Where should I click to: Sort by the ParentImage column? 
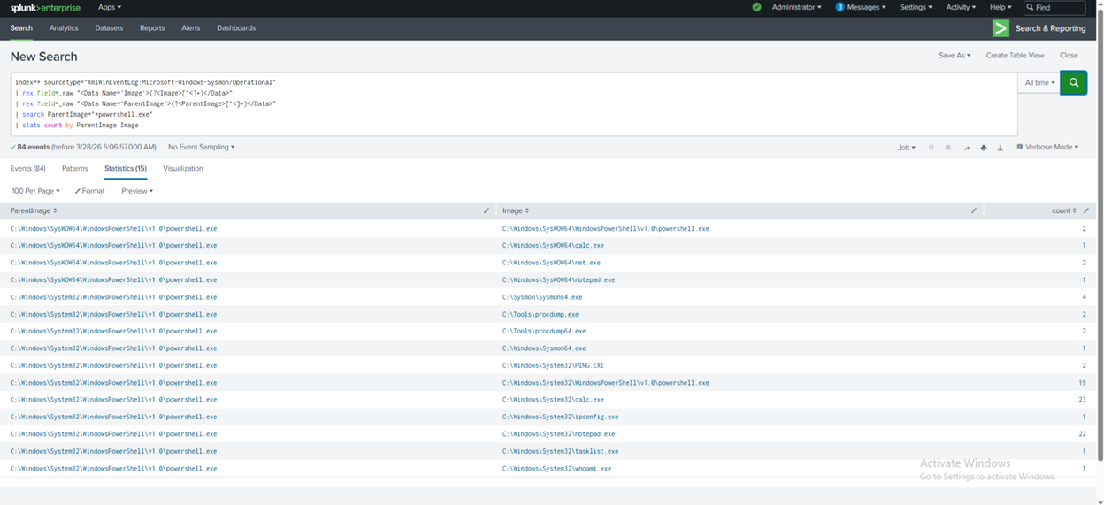pyautogui.click(x=34, y=210)
